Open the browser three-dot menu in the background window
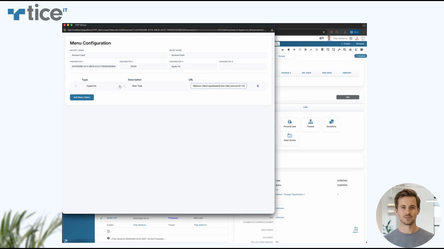444x249 pixels. coord(364,32)
